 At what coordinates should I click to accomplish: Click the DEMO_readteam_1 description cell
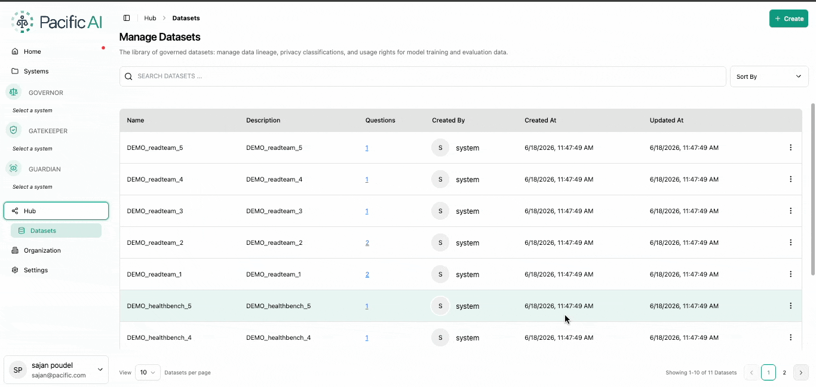(274, 274)
